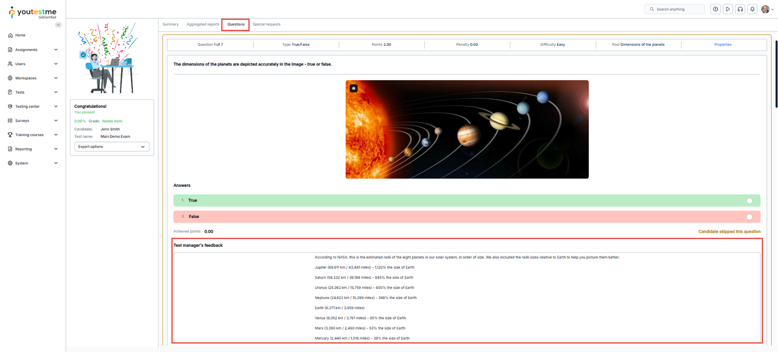This screenshot has width=778, height=352.
Task: Click the System gear icon
Action: [10, 163]
